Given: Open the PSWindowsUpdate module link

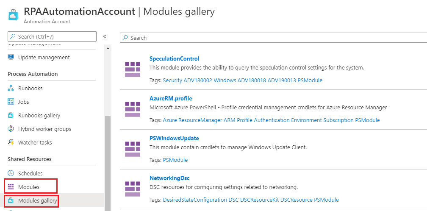Looking at the screenshot, I should pos(174,138).
